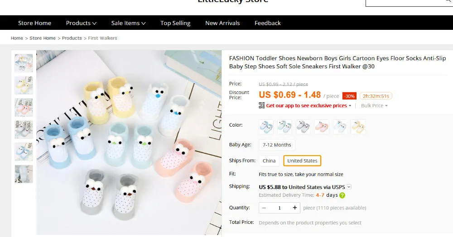Open shipping method dropdown arrow
The height and width of the screenshot is (237, 453).
click(x=349, y=186)
